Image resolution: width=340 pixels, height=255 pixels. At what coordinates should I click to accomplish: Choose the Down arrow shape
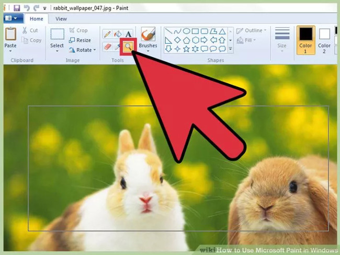[168, 49]
